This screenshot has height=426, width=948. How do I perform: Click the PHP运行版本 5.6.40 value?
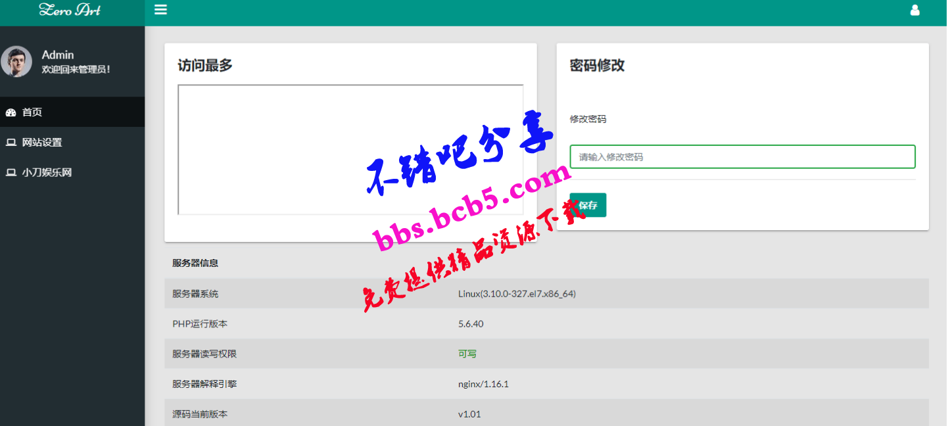(x=471, y=324)
